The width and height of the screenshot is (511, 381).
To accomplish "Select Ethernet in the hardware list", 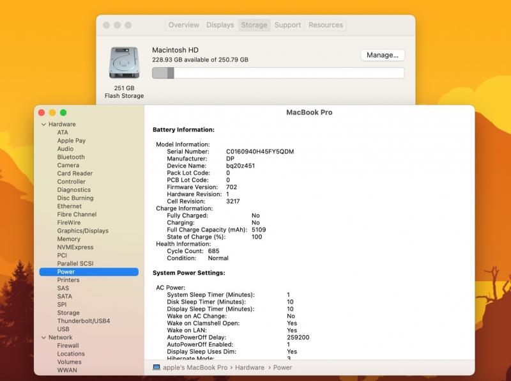I will coord(70,206).
